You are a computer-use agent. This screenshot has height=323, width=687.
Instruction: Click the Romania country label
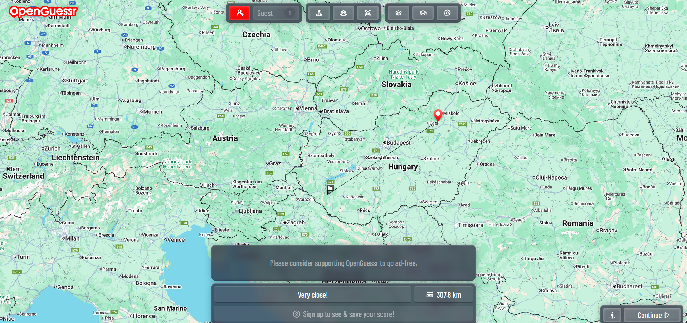[x=578, y=223]
